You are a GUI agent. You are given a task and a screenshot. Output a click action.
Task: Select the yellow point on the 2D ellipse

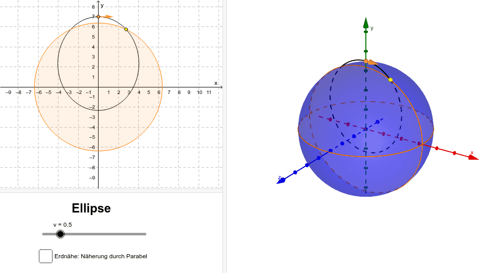pyautogui.click(x=126, y=29)
